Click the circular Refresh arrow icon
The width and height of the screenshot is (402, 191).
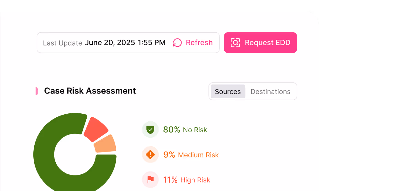coord(177,43)
